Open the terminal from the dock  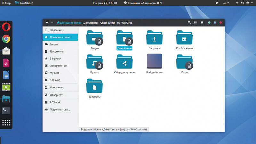pyautogui.click(x=6, y=111)
